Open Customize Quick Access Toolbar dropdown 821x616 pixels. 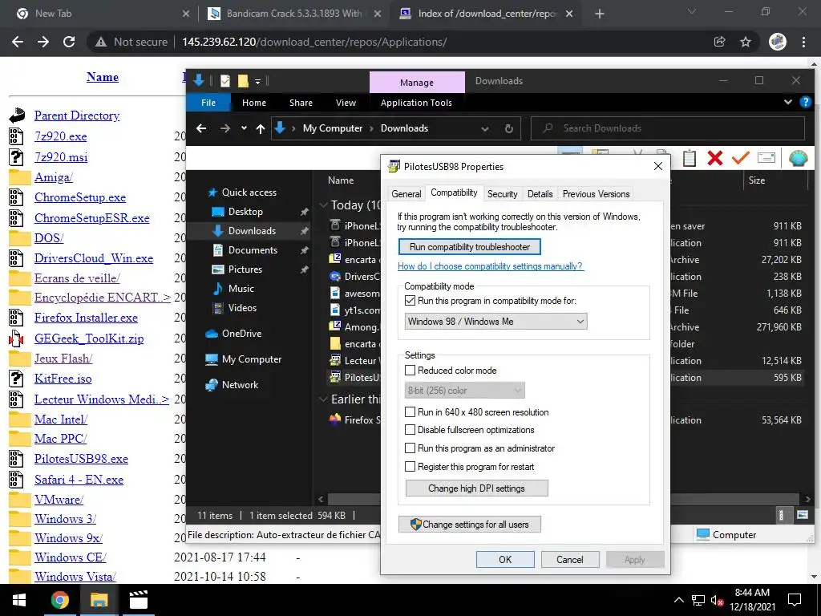(257, 81)
